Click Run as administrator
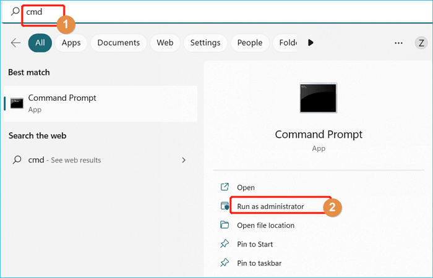The image size is (433, 278). pos(270,206)
